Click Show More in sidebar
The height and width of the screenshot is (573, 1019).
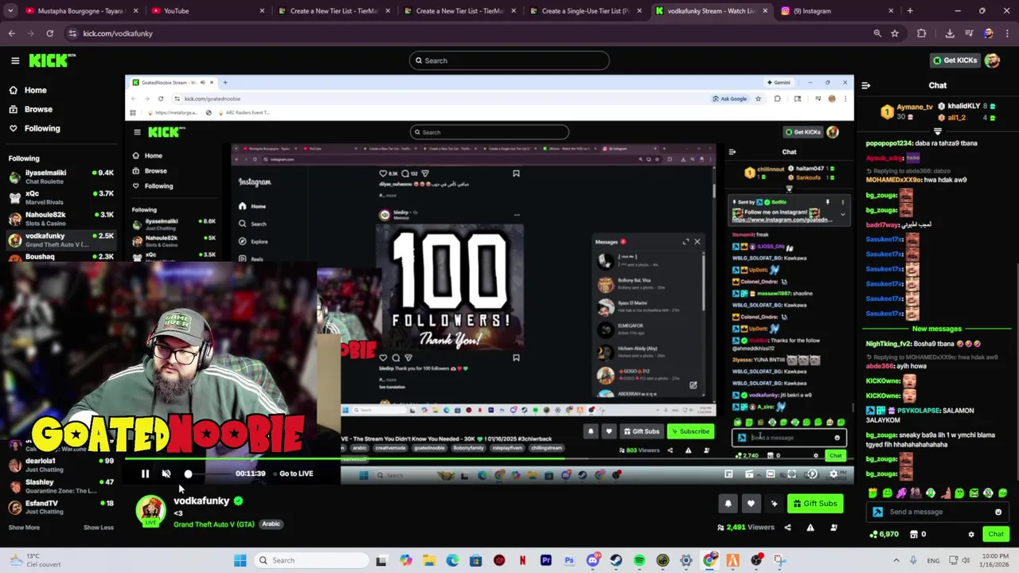point(24,527)
